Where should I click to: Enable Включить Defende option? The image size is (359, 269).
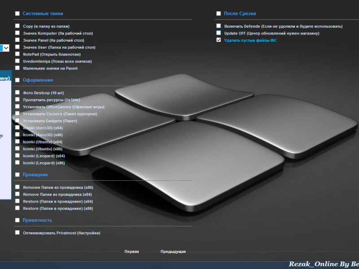point(219,26)
